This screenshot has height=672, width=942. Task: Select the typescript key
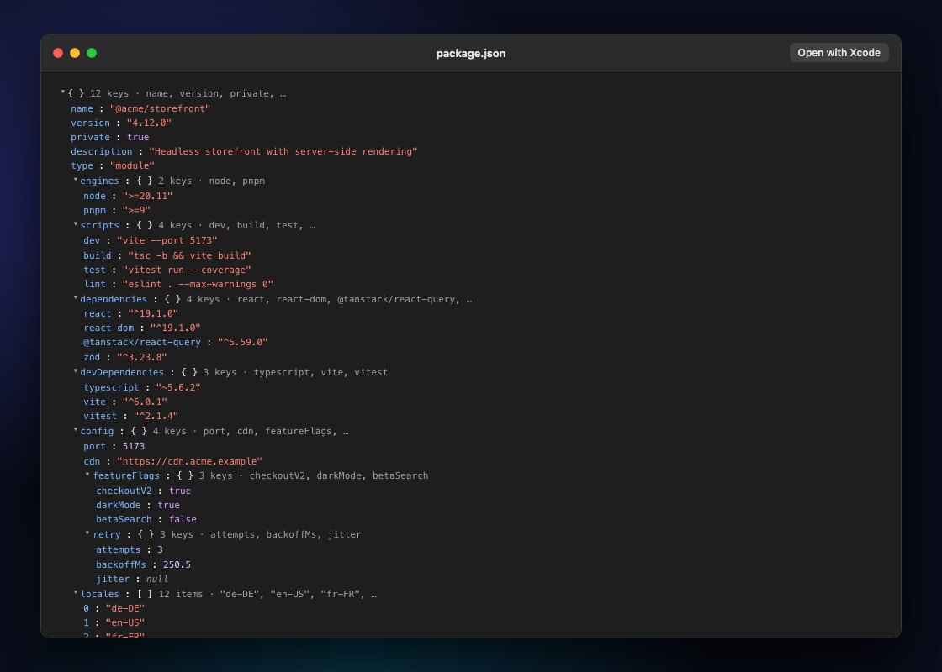click(x=111, y=387)
